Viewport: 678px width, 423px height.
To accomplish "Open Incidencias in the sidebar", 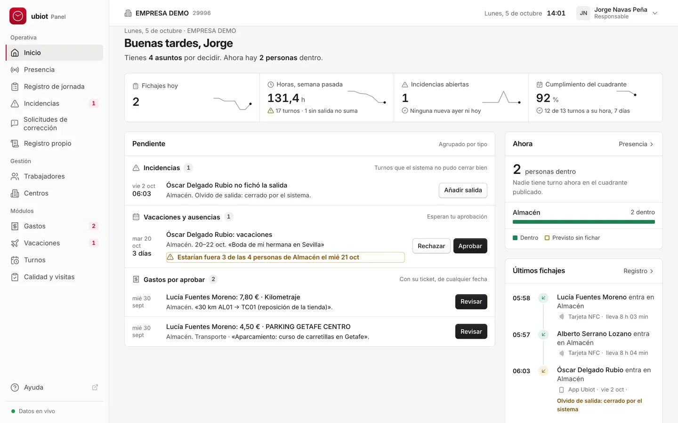I will [55, 103].
